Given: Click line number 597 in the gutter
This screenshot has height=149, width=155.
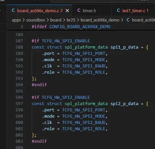Looking at the screenshot, I should tap(19, 104).
